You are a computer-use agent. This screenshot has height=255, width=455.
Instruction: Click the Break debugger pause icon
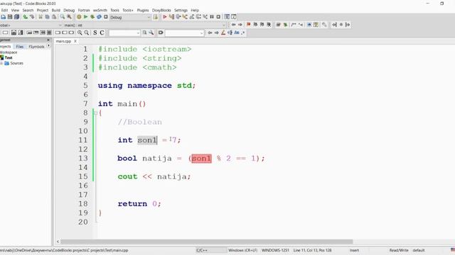(x=212, y=17)
